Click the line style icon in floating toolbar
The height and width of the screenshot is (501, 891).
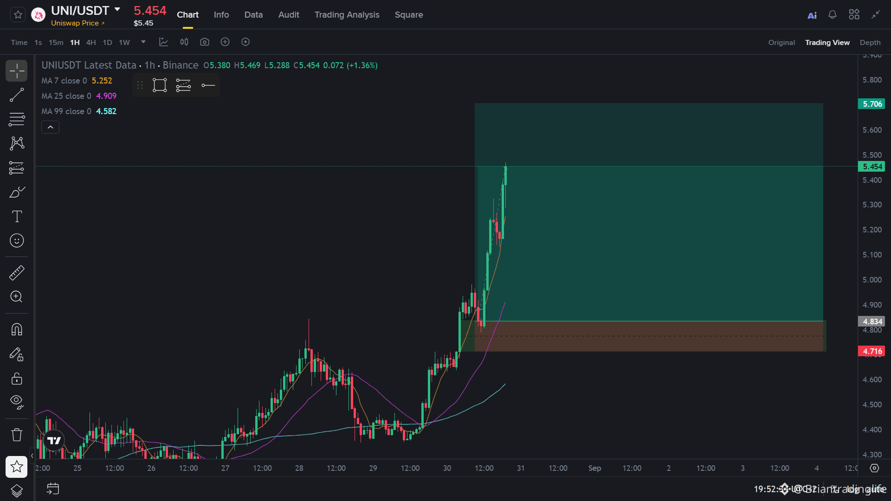208,85
